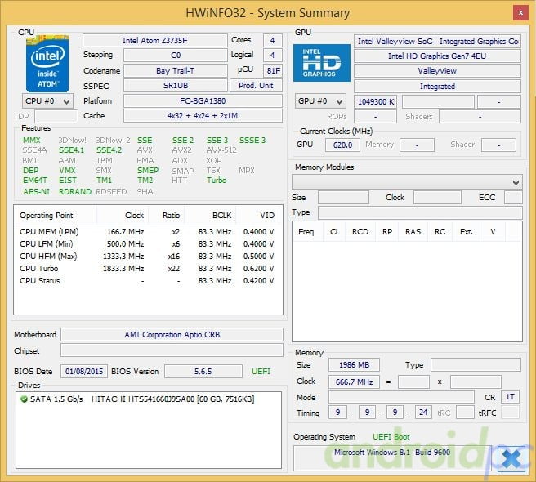Click the SSE4.2 feature label
The width and height of the screenshot is (536, 482).
pyautogui.click(x=109, y=150)
